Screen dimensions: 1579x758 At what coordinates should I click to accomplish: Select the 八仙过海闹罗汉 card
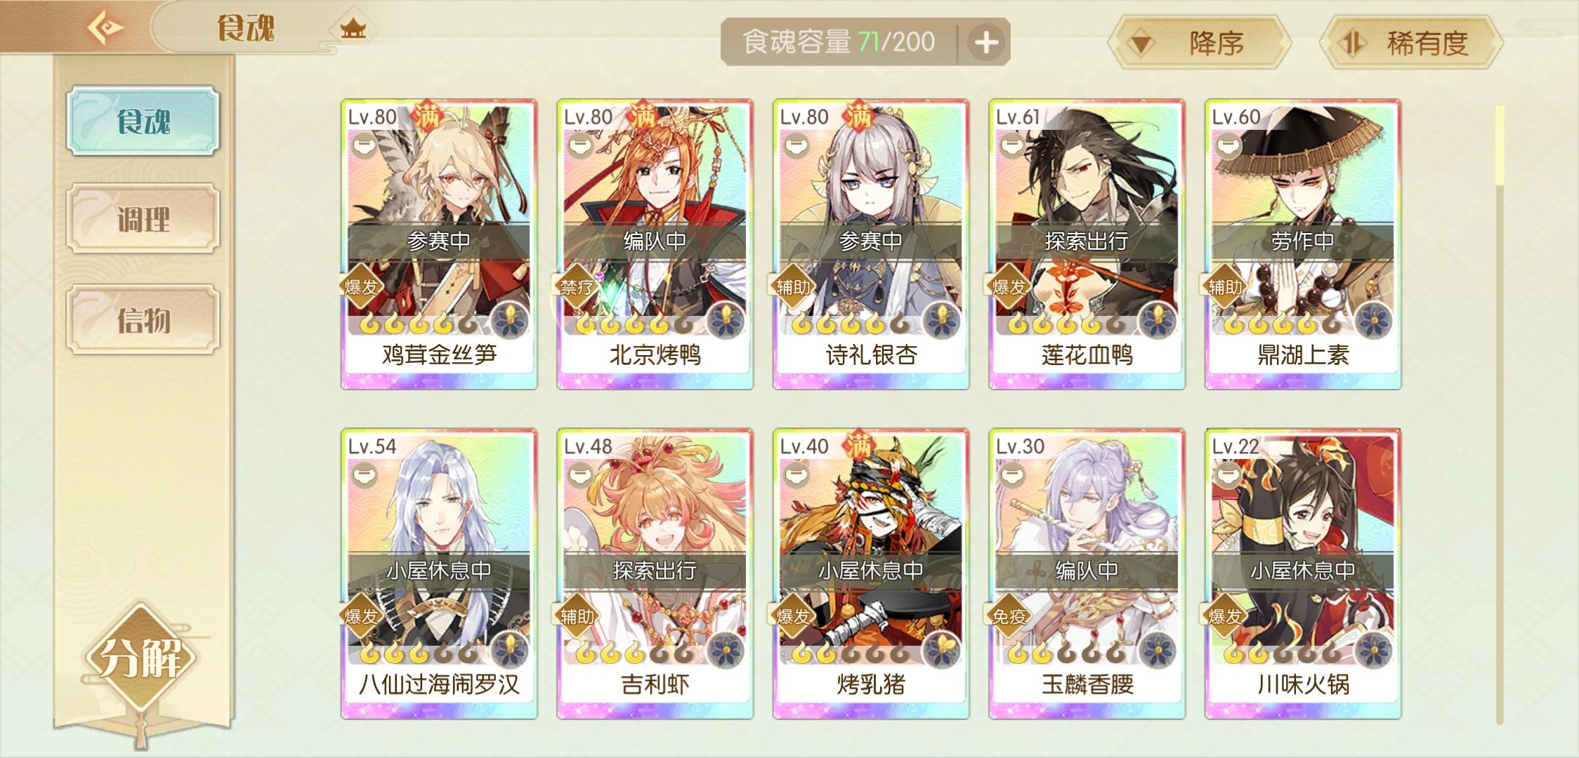pyautogui.click(x=439, y=574)
